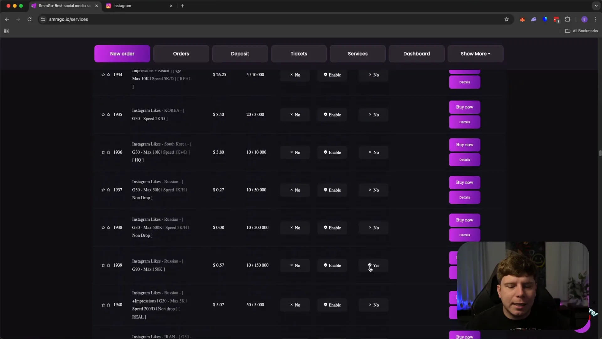
Task: Reload the smmgo.io page
Action: click(29, 19)
